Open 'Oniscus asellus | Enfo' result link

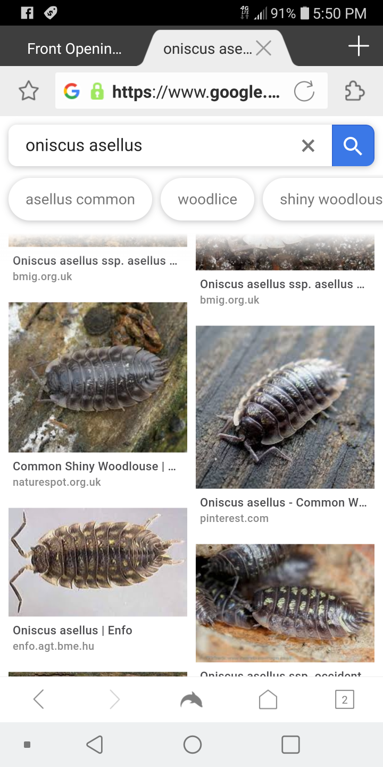coord(72,630)
